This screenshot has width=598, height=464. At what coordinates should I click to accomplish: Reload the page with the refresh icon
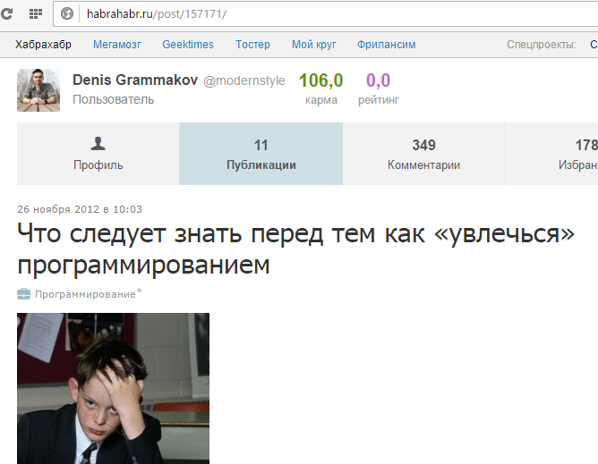coord(6,14)
